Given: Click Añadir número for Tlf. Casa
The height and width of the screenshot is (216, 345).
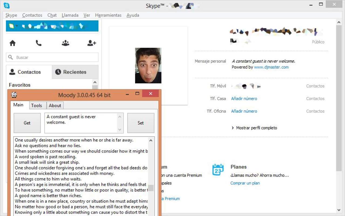Looking at the screenshot, I should pos(244,99).
